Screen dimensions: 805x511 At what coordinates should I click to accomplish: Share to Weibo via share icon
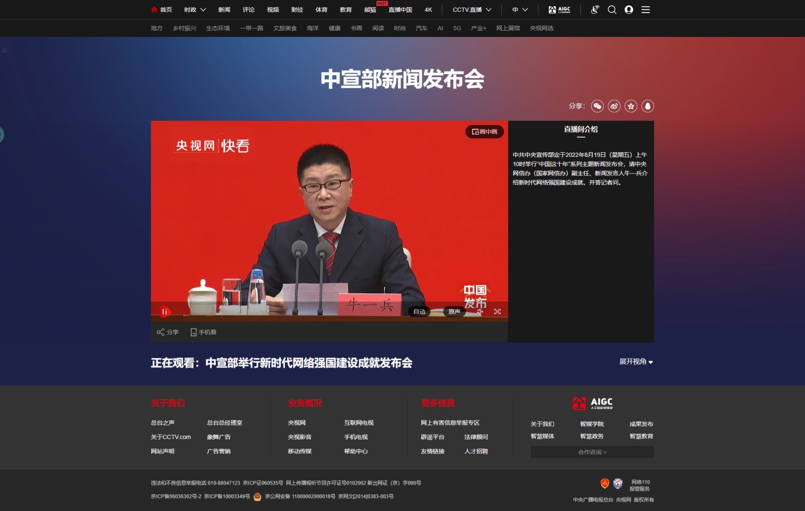614,106
